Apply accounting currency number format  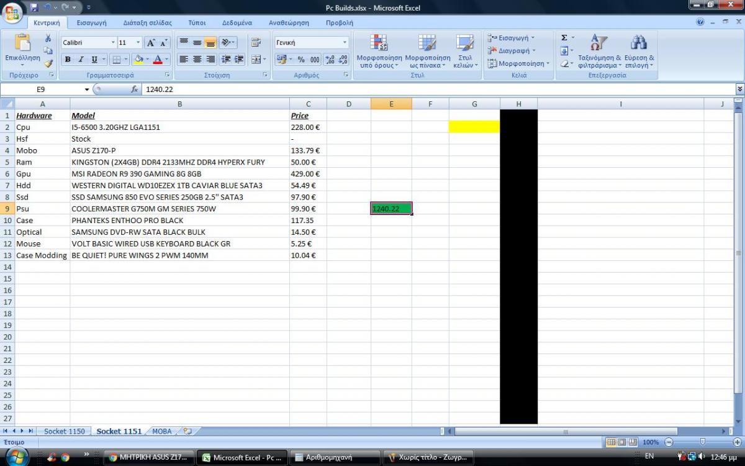click(x=281, y=60)
